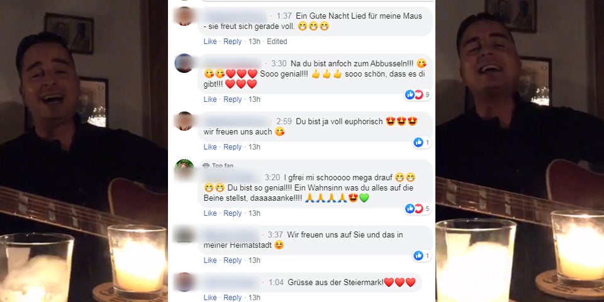Open the 'Edited' history of the first comment
Screen dimensions: 604x302
[277, 42]
